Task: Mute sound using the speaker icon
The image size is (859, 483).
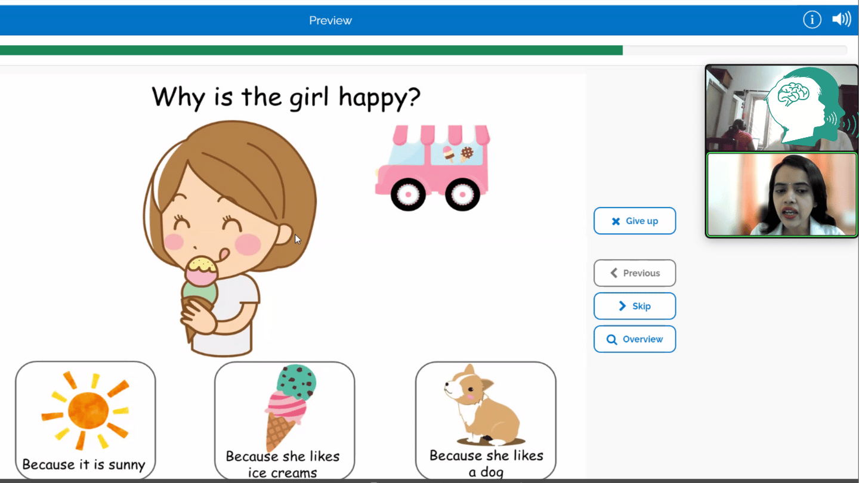Action: 841,20
